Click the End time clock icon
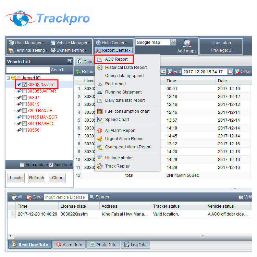Viewport: 257px width, 257px height. 170,72
